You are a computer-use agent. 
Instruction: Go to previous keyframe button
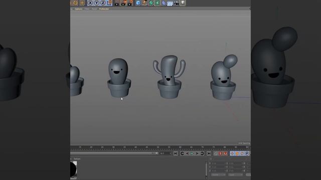(182, 153)
